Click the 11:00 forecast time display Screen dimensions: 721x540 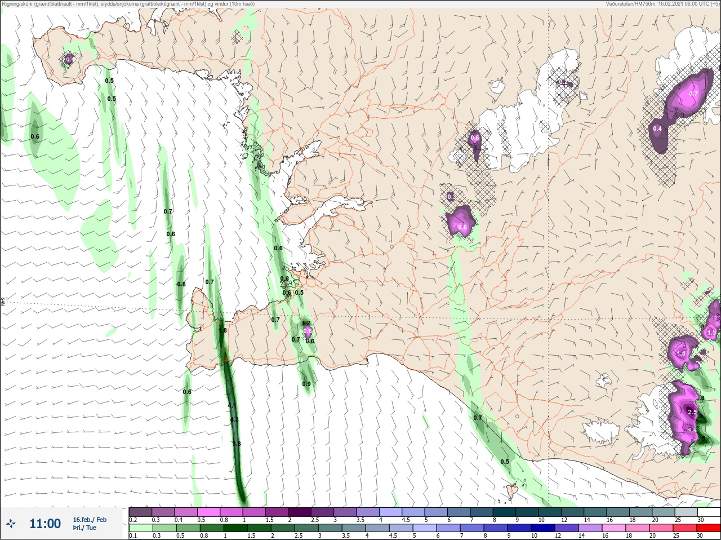click(45, 524)
